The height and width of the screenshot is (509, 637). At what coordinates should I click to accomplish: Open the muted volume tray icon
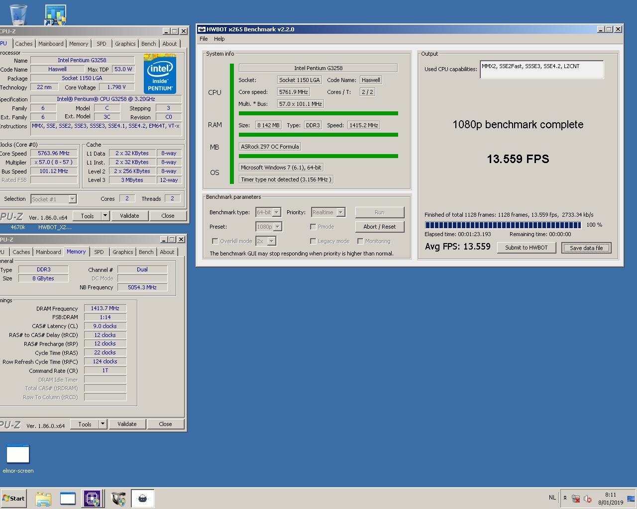click(x=587, y=499)
